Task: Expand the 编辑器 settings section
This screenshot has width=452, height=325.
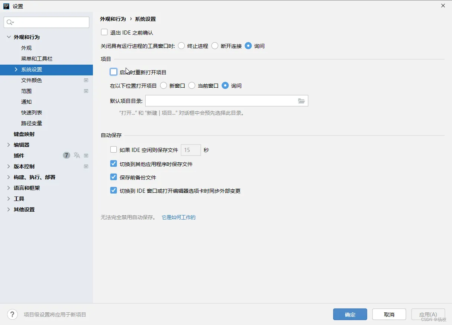Action: tap(8, 145)
